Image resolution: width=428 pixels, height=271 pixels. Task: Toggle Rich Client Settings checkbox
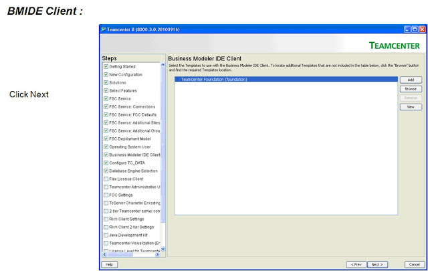(x=106, y=219)
